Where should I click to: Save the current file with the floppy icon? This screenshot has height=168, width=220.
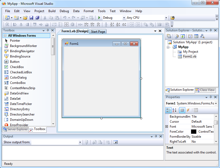[x=31, y=18]
